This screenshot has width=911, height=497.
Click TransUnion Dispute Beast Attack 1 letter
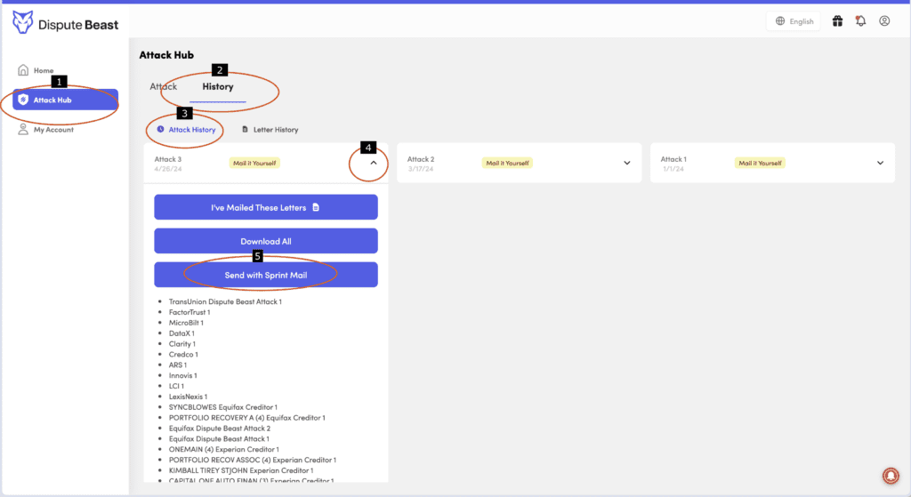[x=225, y=302]
